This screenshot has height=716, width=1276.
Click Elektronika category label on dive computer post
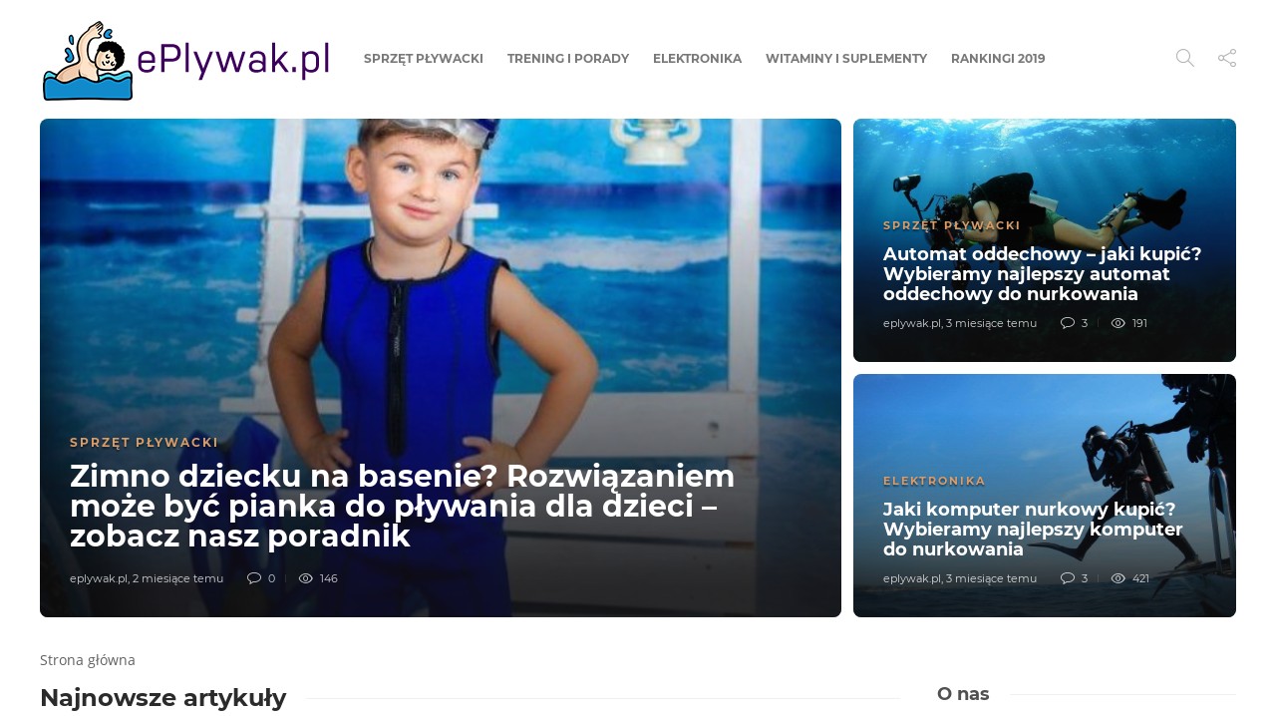[934, 481]
